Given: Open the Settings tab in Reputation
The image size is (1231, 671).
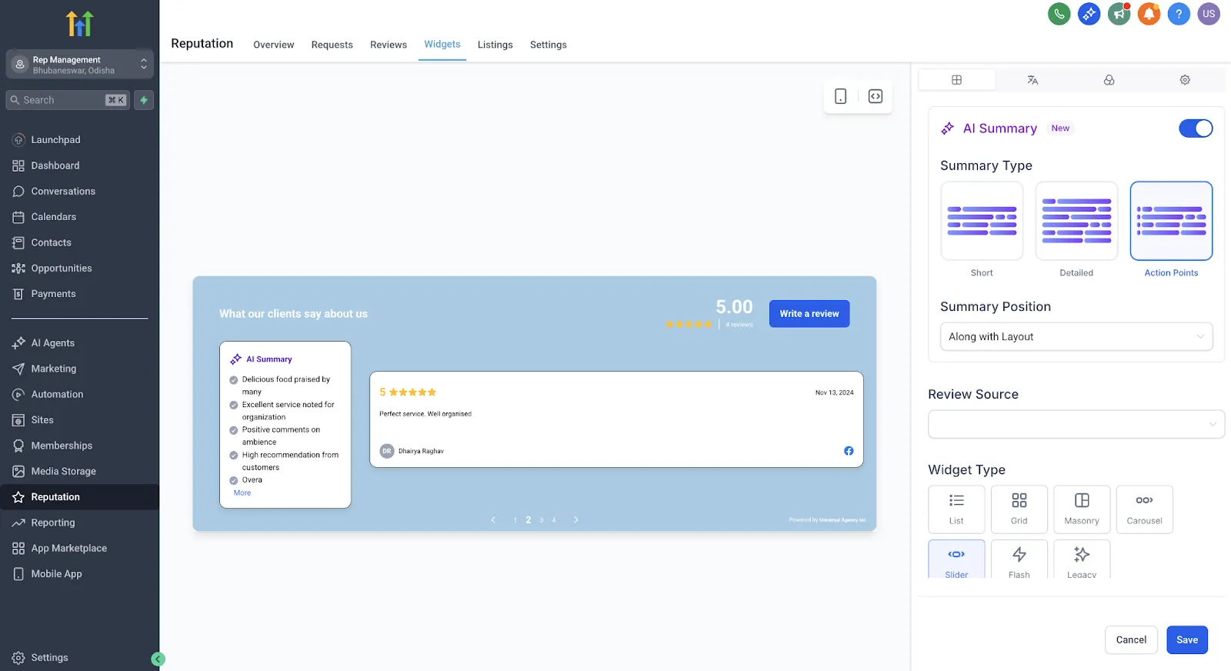Looking at the screenshot, I should 549,45.
